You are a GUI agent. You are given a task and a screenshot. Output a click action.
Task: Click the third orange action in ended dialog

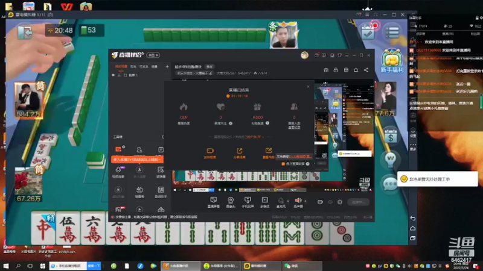[x=269, y=153]
